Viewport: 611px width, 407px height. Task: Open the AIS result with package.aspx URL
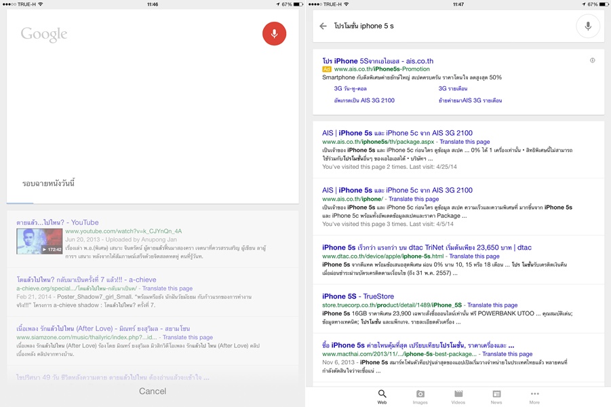397,133
